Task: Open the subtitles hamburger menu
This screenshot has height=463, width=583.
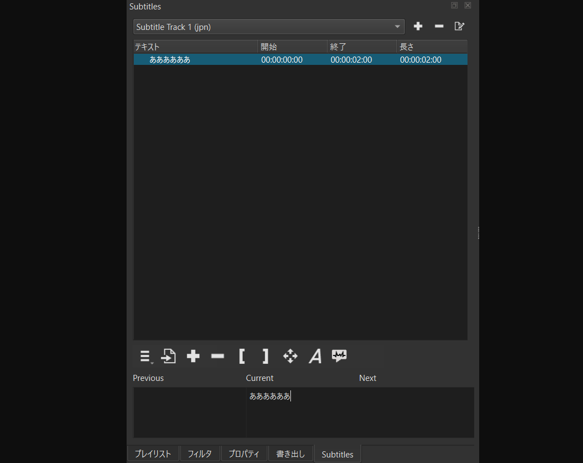Action: coord(145,357)
